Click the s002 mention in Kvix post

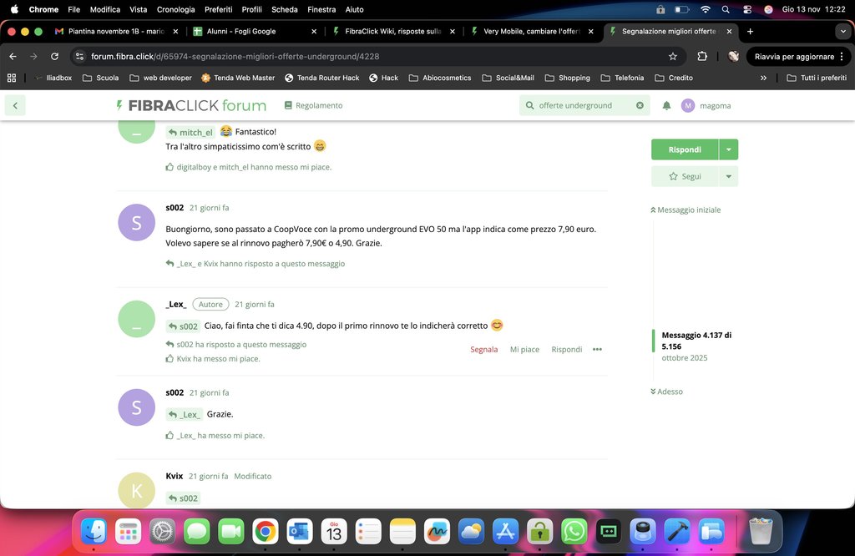point(183,498)
